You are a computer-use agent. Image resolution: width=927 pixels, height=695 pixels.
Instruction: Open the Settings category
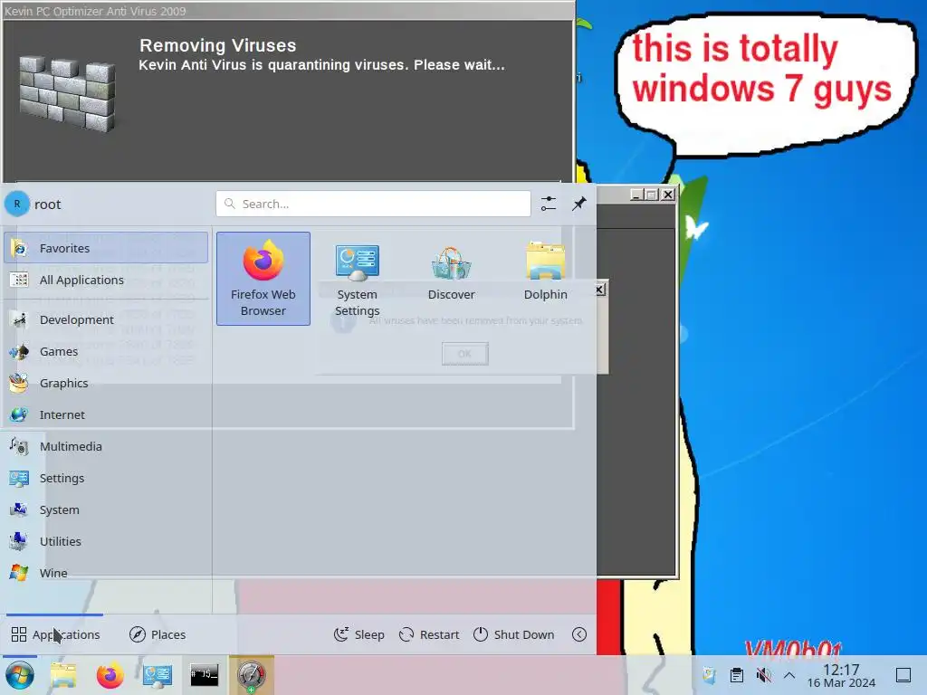click(106, 478)
